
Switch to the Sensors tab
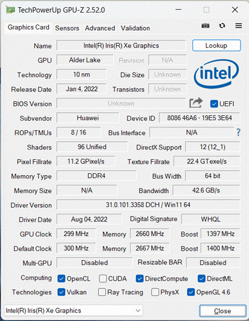[x=67, y=28]
